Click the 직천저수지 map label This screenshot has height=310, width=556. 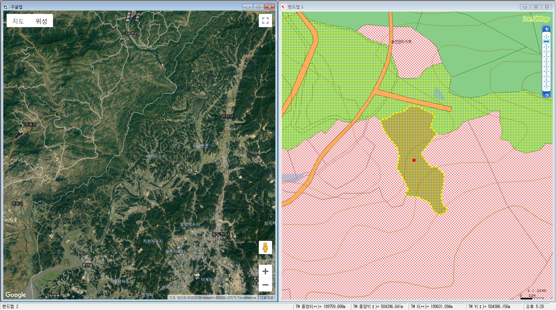153,241
